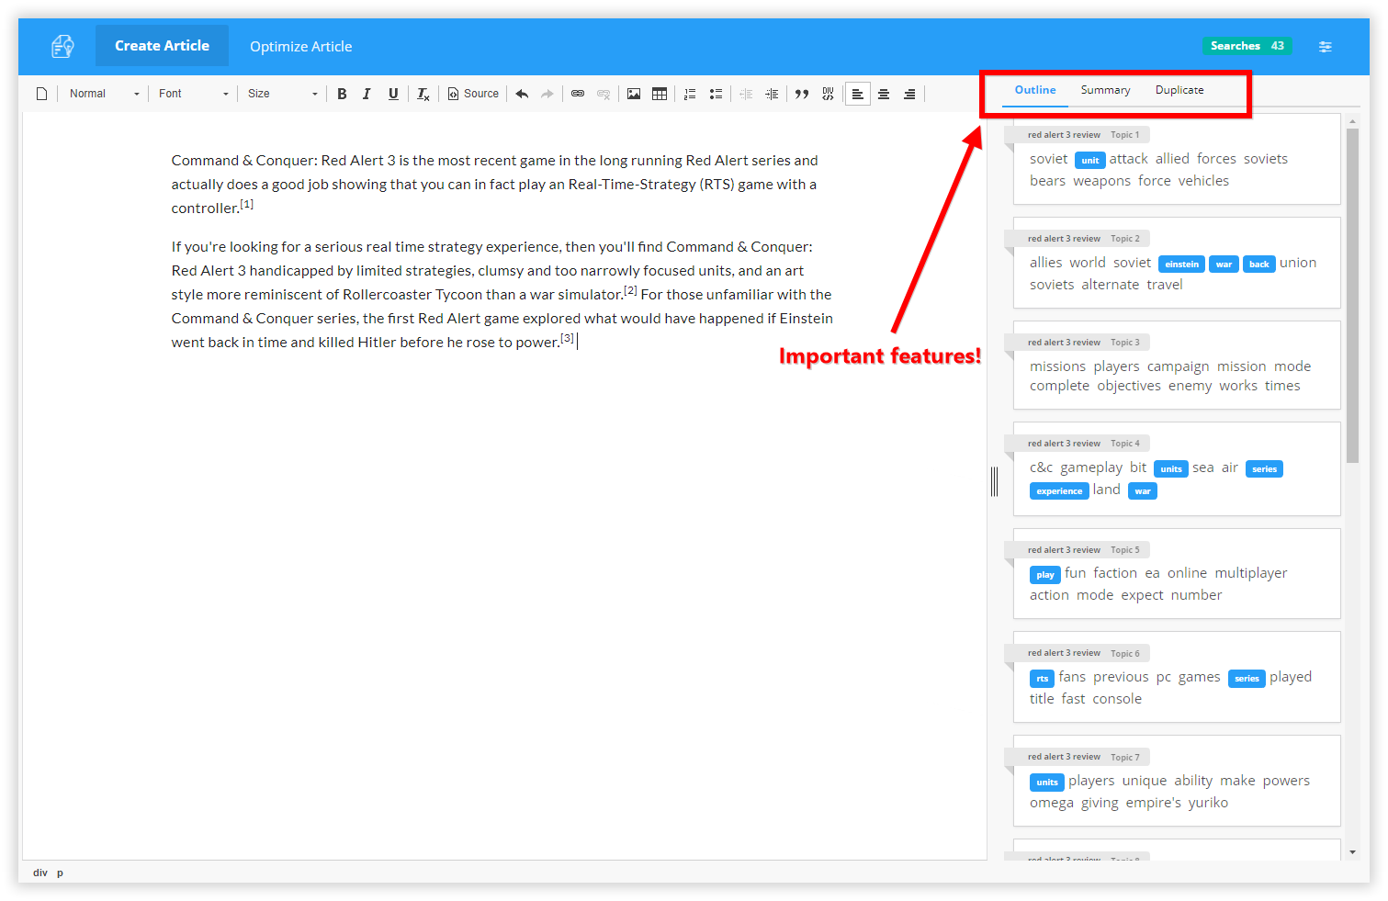The height and width of the screenshot is (901, 1388).
Task: Click the 'series' tag in Topic 4
Action: [1264, 469]
